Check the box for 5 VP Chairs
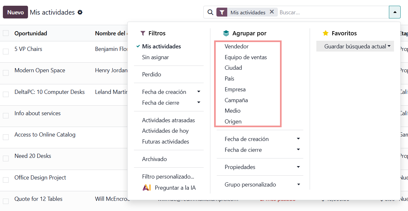The image size is (408, 211). coord(6,52)
